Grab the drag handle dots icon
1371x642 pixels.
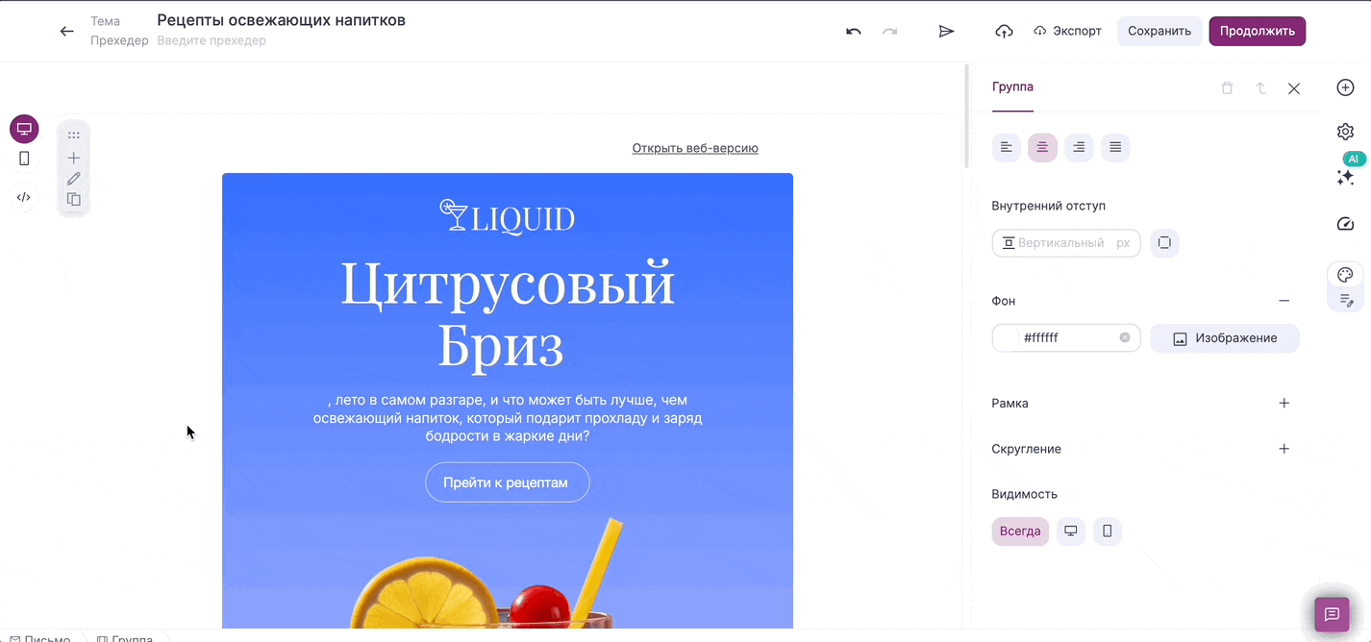(74, 136)
